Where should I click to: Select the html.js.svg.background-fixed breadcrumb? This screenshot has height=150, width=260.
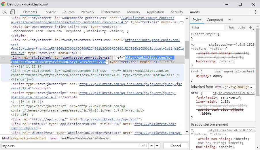(x=24, y=138)
